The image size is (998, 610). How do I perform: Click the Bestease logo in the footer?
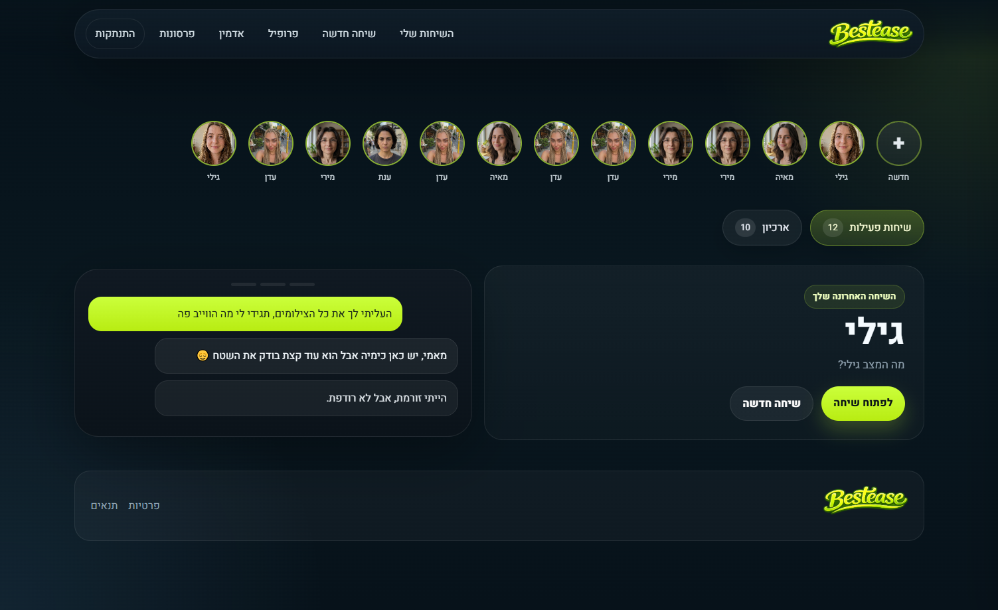click(x=865, y=500)
